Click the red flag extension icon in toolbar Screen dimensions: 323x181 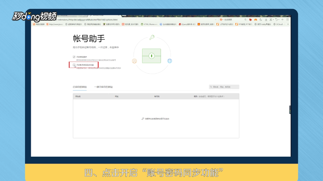[250, 20]
